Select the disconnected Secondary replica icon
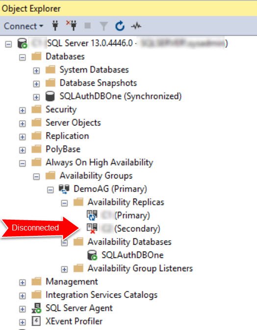The width and height of the screenshot is (257, 330). [x=92, y=228]
